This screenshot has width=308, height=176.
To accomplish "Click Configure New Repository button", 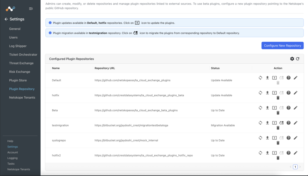I will click(x=282, y=46).
